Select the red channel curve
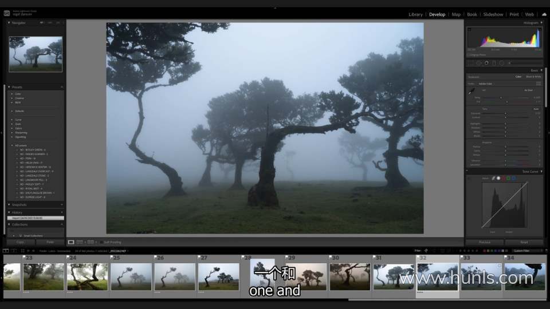 [504, 179]
